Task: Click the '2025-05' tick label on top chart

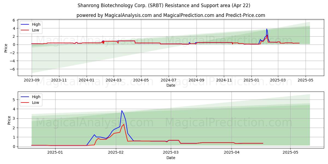Action: tap(305, 80)
